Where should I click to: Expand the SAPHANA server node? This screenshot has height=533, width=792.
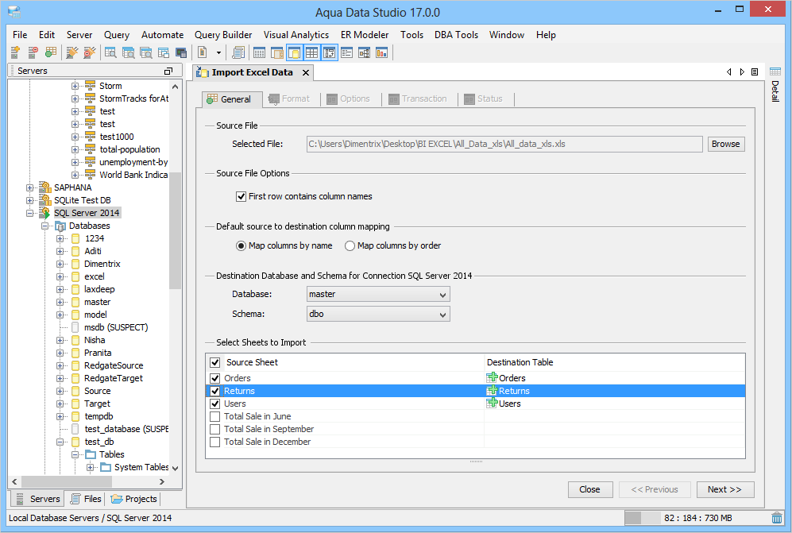(x=30, y=187)
